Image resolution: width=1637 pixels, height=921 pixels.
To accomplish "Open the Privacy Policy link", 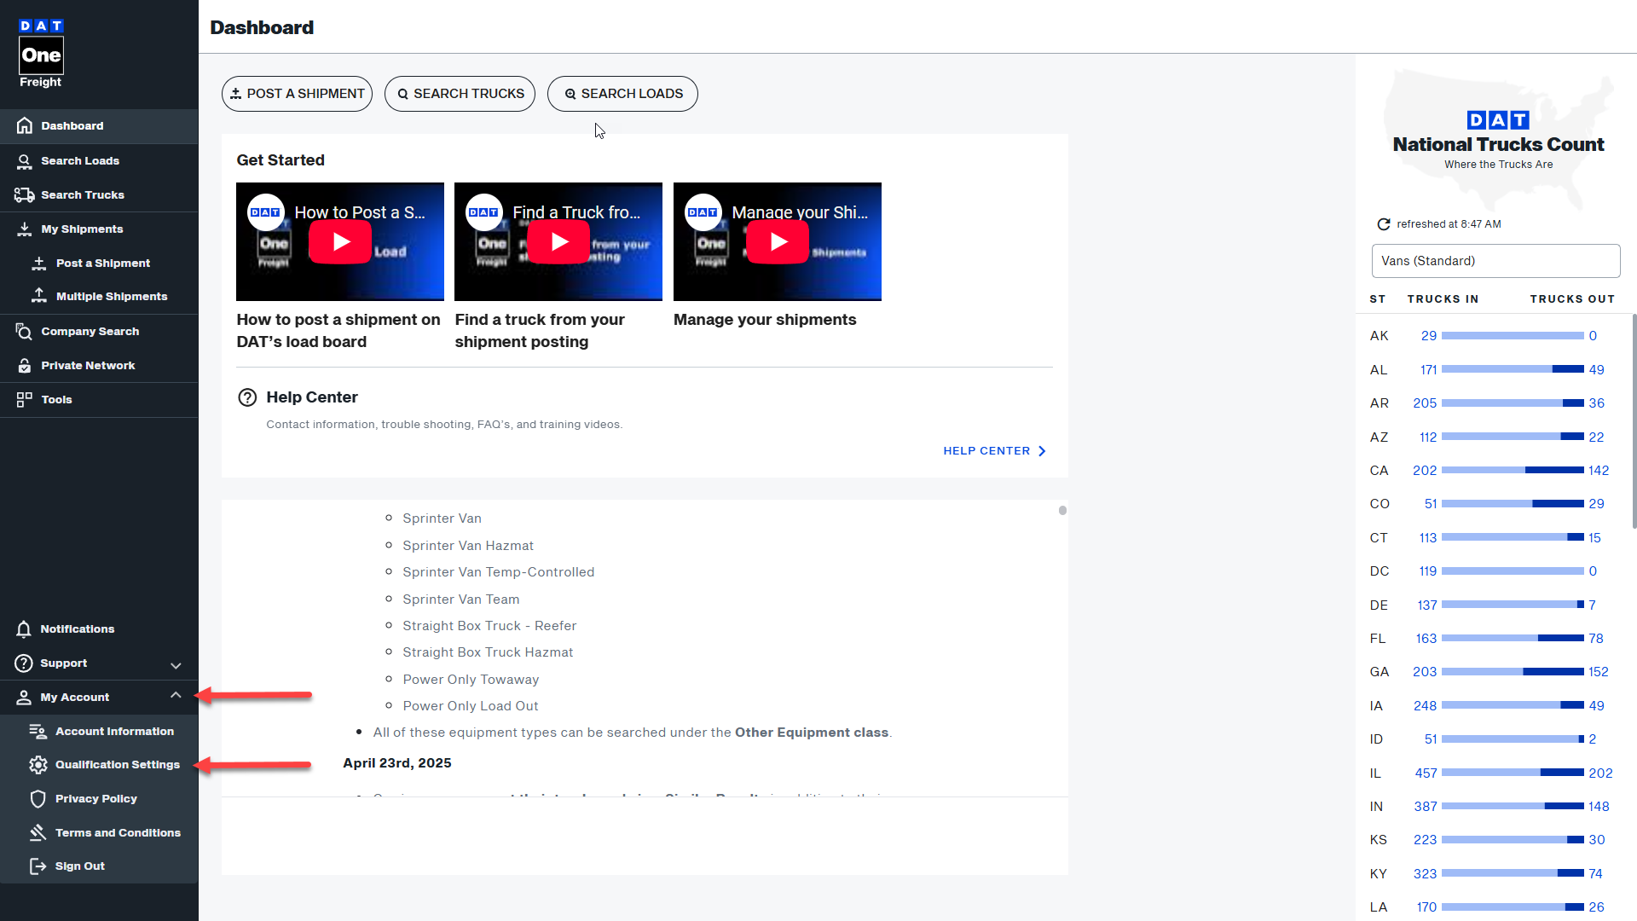I will (x=99, y=798).
